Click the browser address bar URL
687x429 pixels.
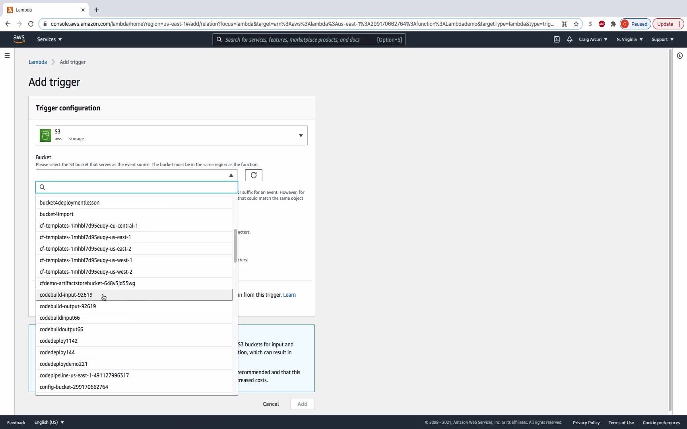tap(302, 24)
